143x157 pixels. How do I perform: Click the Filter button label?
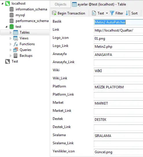click(x=119, y=13)
